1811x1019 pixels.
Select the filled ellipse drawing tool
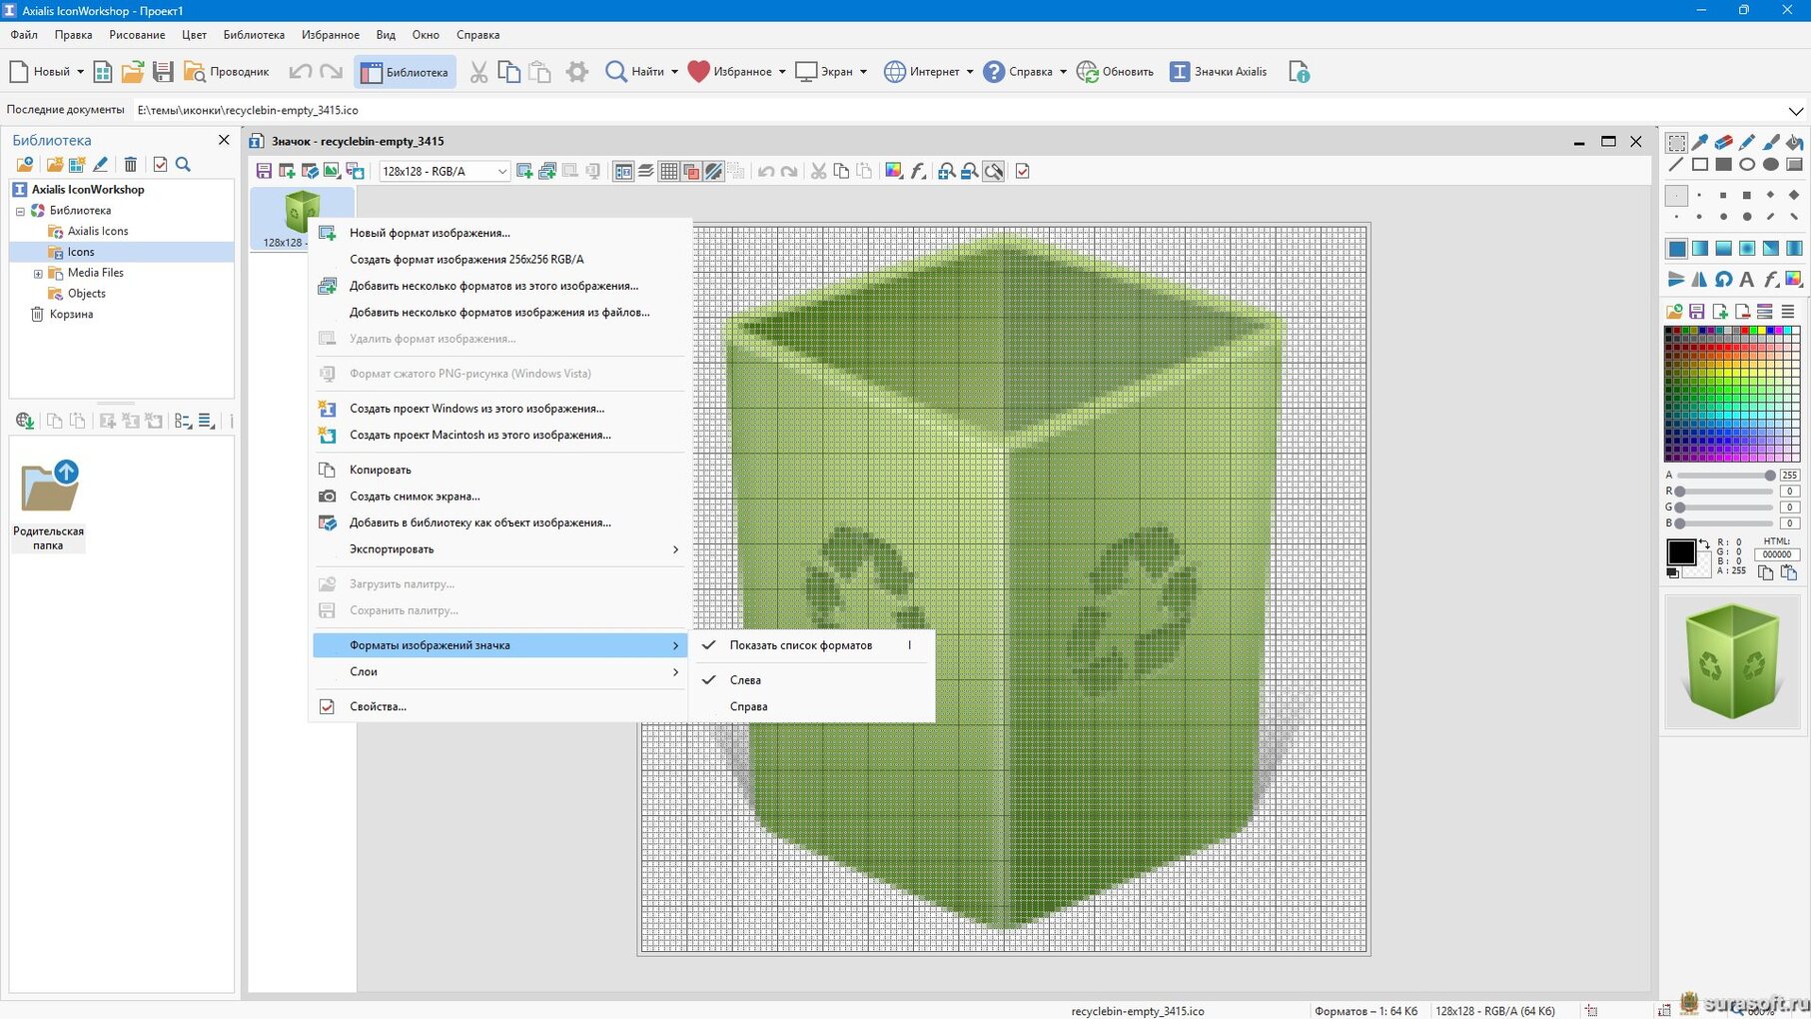(x=1770, y=165)
